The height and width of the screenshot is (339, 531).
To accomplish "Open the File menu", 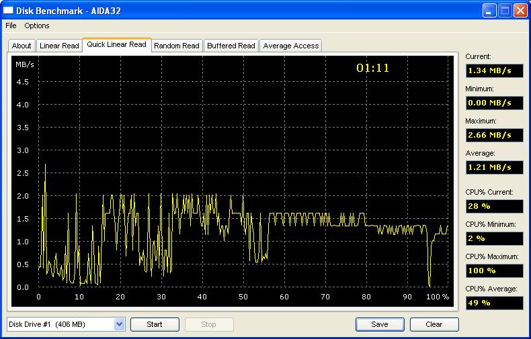I will click(x=11, y=26).
